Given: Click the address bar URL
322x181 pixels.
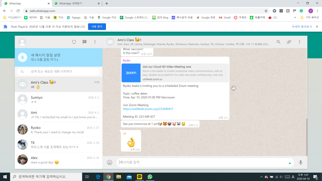Looking at the screenshot, I should tap(42, 11).
